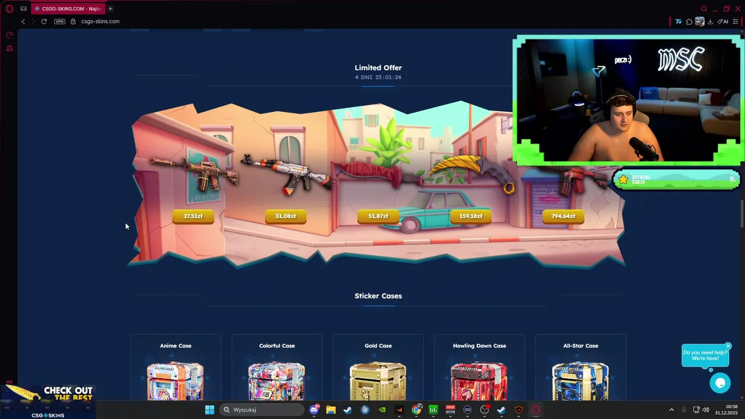Image resolution: width=745 pixels, height=419 pixels.
Task: Open the 31.08zł limited offer
Action: click(x=285, y=216)
